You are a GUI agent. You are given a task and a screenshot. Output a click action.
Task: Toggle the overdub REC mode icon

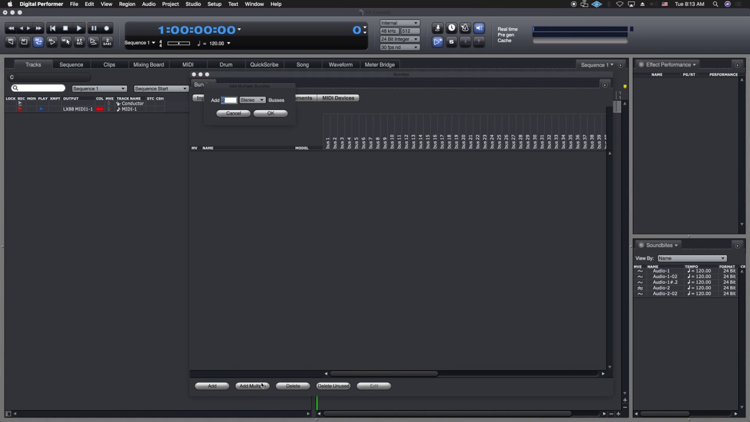coord(79,42)
